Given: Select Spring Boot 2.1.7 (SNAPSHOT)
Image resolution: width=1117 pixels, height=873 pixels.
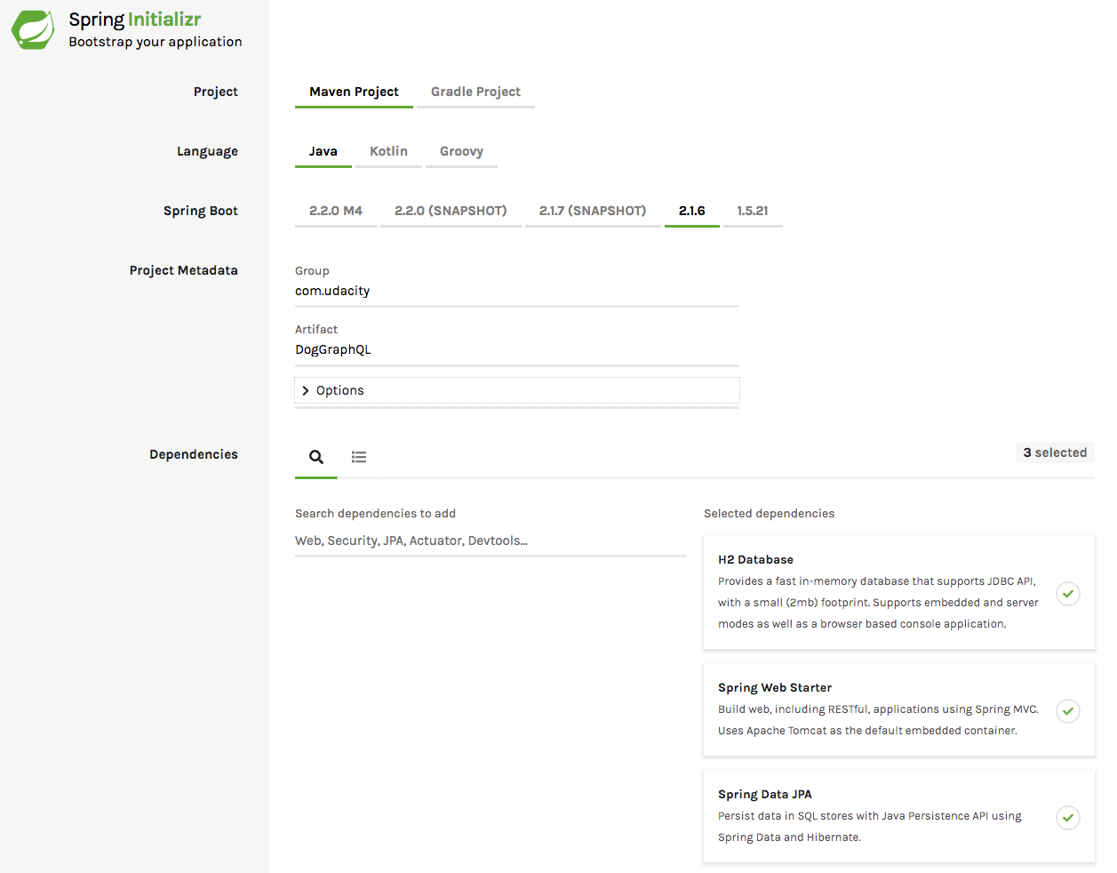Looking at the screenshot, I should tap(592, 211).
